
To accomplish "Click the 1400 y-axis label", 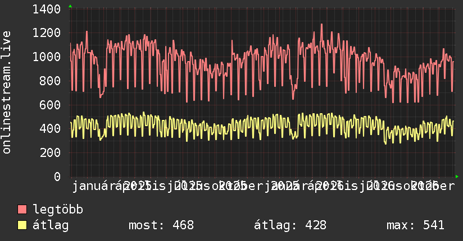I will pyautogui.click(x=47, y=10).
